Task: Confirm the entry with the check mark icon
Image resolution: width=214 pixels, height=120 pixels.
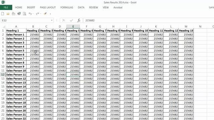Action: click(x=71, y=20)
